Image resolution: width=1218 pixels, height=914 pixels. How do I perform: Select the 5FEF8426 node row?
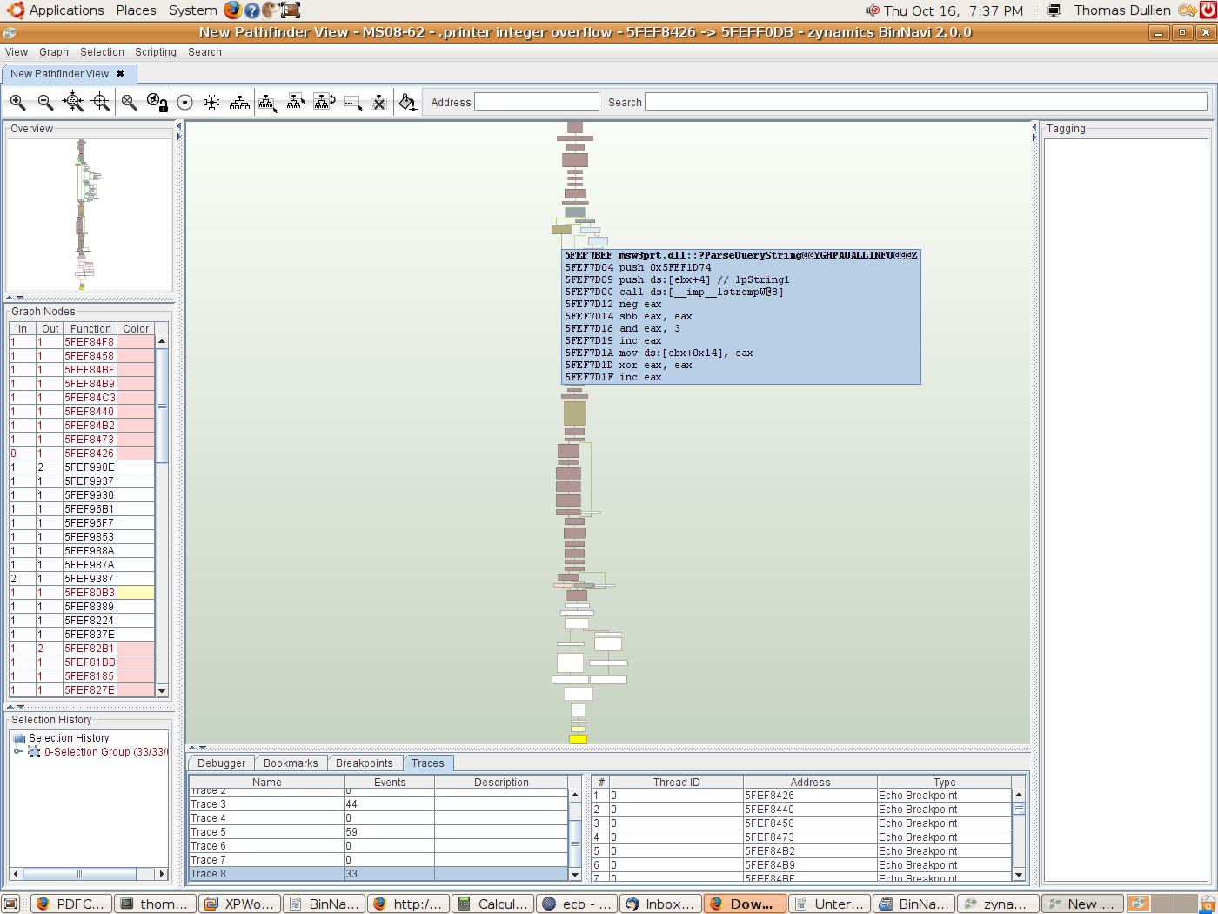[82, 454]
